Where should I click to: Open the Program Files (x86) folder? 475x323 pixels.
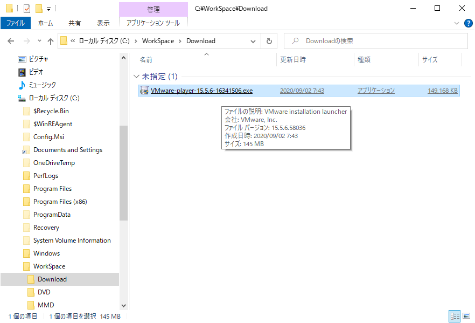(x=60, y=202)
